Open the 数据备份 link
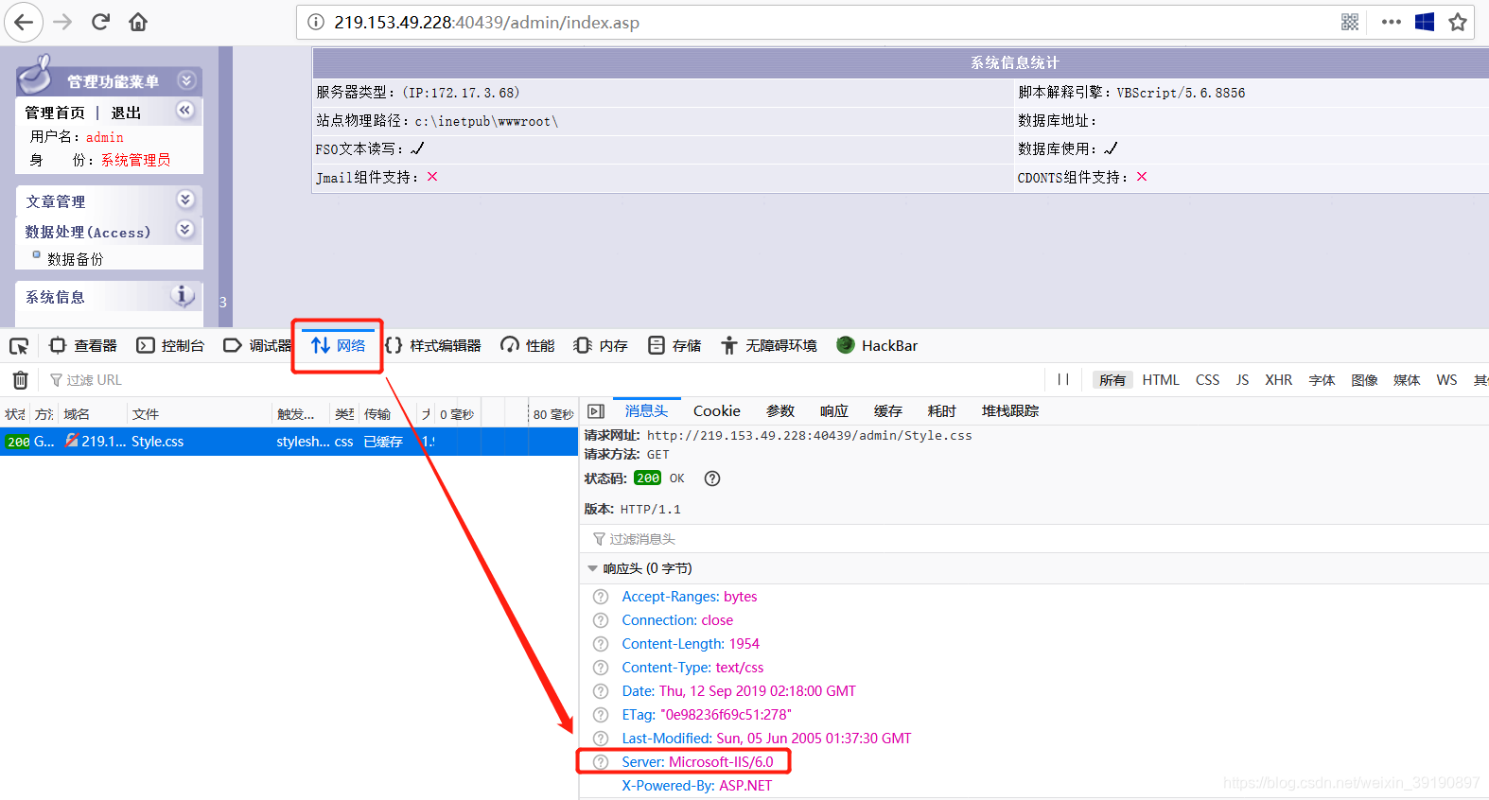Viewport: 1489px width, 800px height. 76,259
